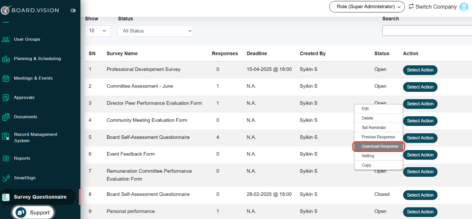Expand the Role (Super Administrator) dropdown

pyautogui.click(x=367, y=7)
